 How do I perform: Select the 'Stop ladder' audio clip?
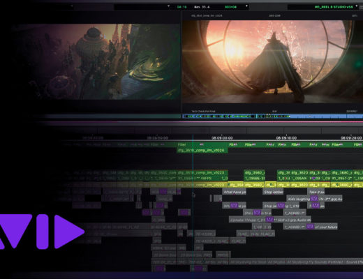coord(274,192)
